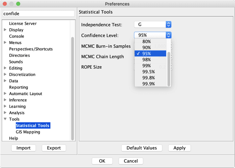Select License Server in the tree

click(x=23, y=24)
